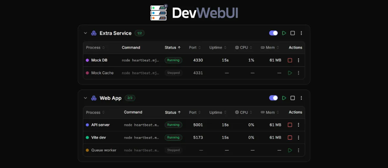Image resolution: width=388 pixels, height=168 pixels.
Task: Toggle the Extra Service group switch
Action: click(274, 33)
